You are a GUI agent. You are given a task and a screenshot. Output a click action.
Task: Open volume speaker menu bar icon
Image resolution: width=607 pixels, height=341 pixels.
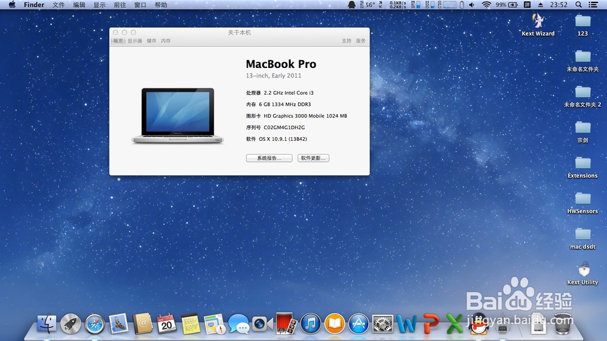click(x=472, y=5)
